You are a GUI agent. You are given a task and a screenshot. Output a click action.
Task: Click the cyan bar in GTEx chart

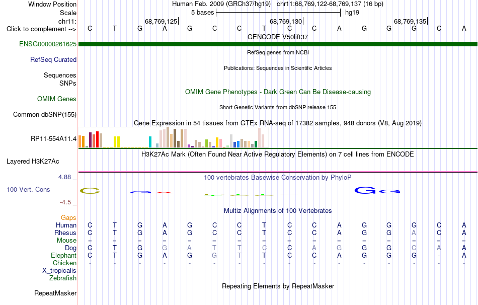click(150, 142)
